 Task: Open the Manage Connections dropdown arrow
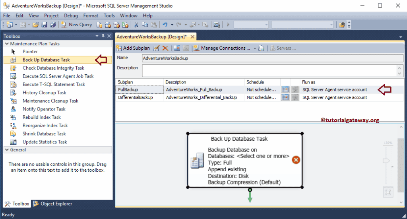tap(254, 48)
